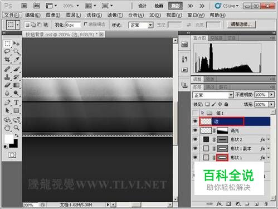Select the Brush tool
The image size is (278, 209).
tap(16, 69)
